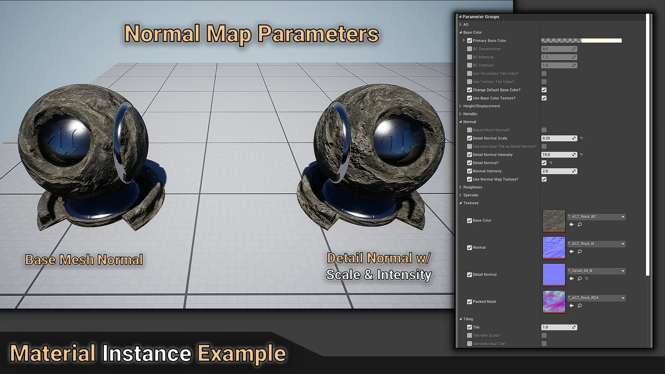
Task: Click use-selected-asset arrow for Base Color texture
Action: [571, 225]
